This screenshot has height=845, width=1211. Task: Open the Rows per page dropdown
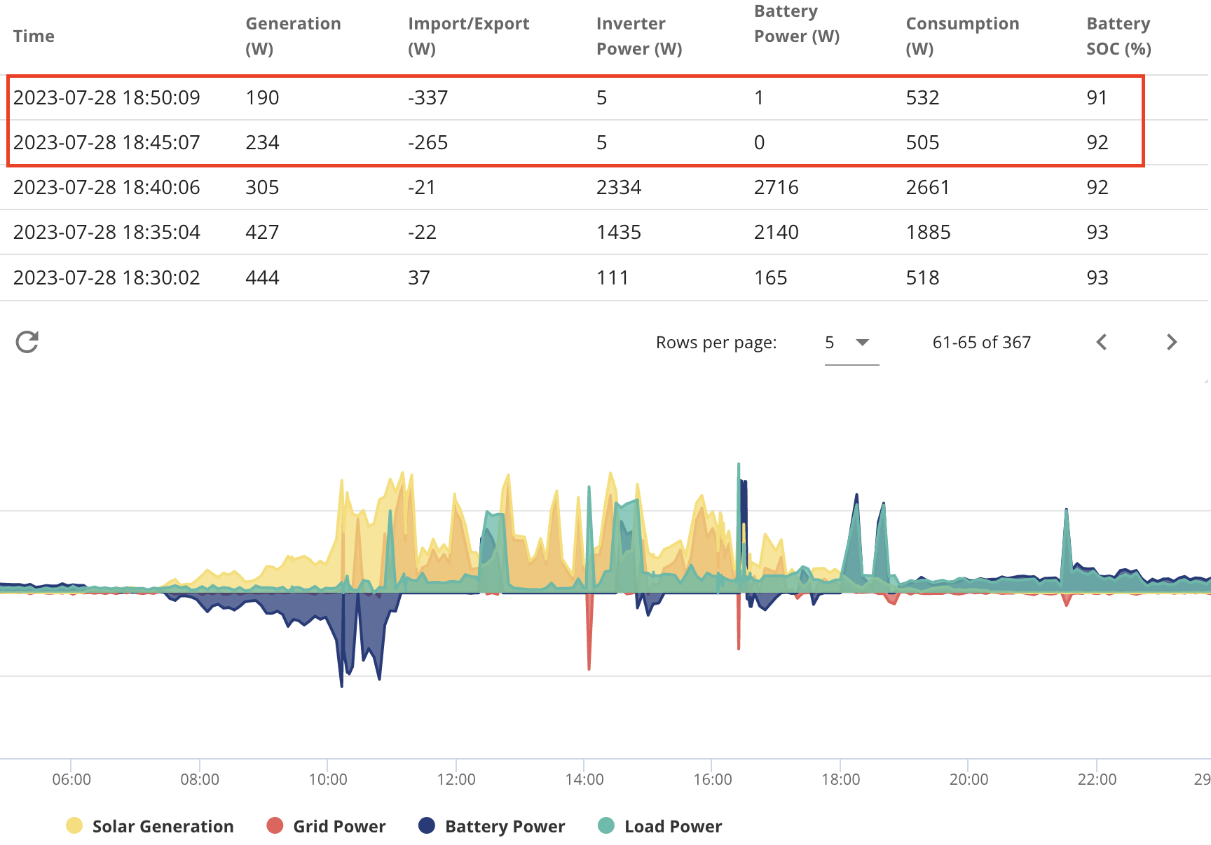[851, 343]
